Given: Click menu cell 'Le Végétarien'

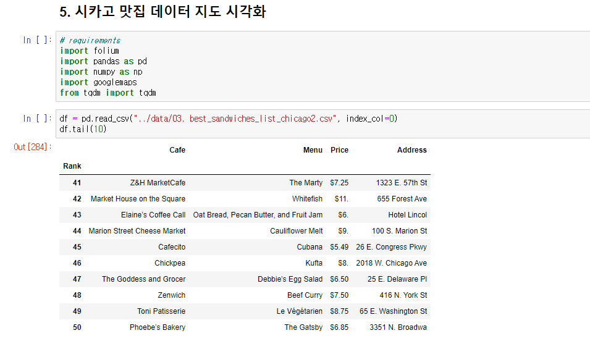Looking at the screenshot, I should coord(299,311).
